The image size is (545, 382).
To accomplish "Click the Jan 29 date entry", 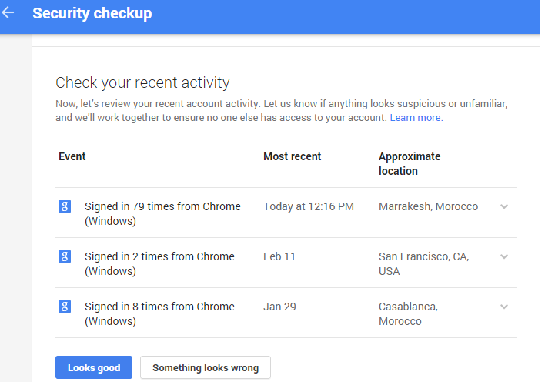I will coord(279,307).
